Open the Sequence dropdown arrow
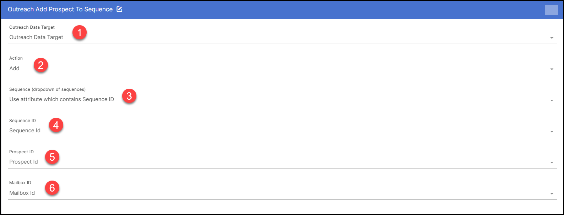 (552, 100)
